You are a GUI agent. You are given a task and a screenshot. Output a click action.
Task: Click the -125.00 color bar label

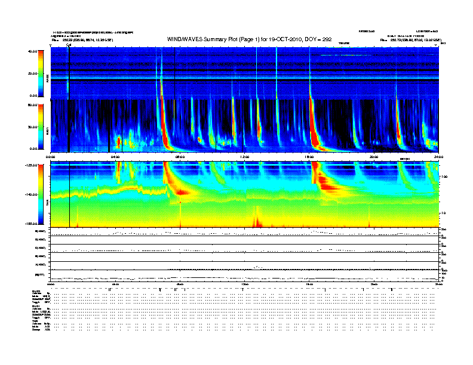[32, 165]
